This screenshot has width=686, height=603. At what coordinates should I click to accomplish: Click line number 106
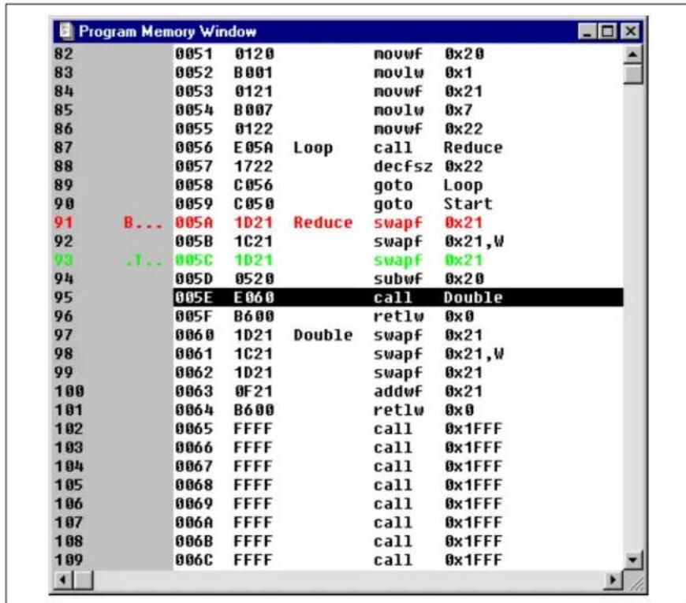[x=69, y=504]
